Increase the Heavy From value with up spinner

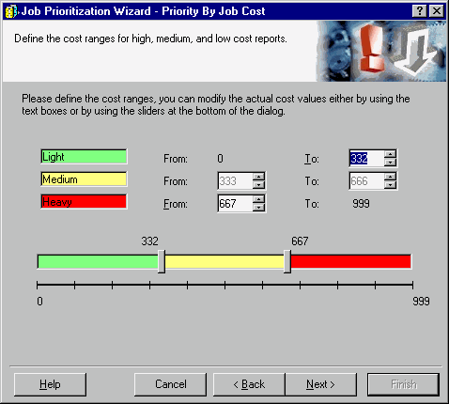258,199
